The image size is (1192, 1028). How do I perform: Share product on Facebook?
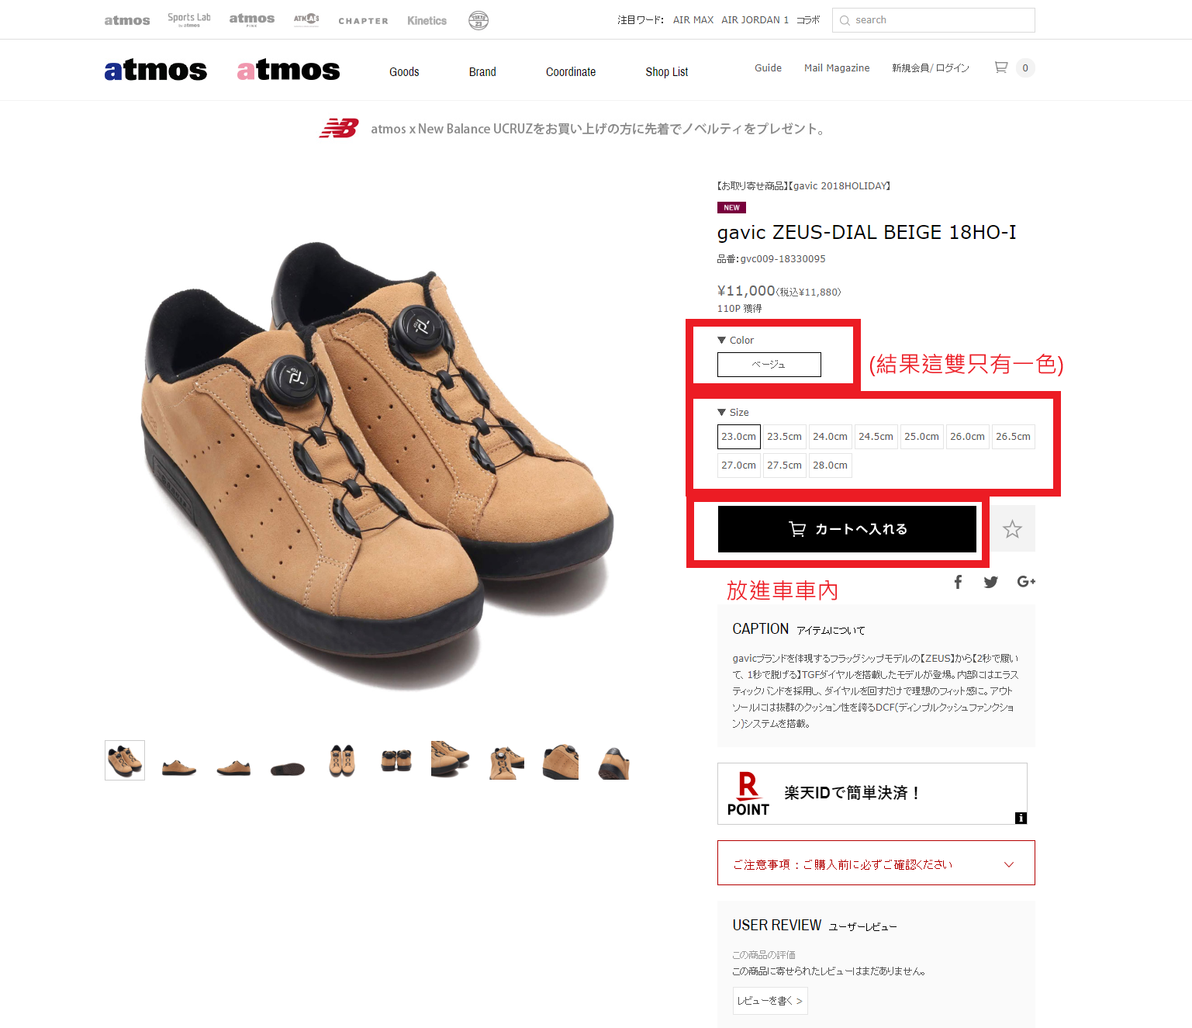tap(958, 582)
